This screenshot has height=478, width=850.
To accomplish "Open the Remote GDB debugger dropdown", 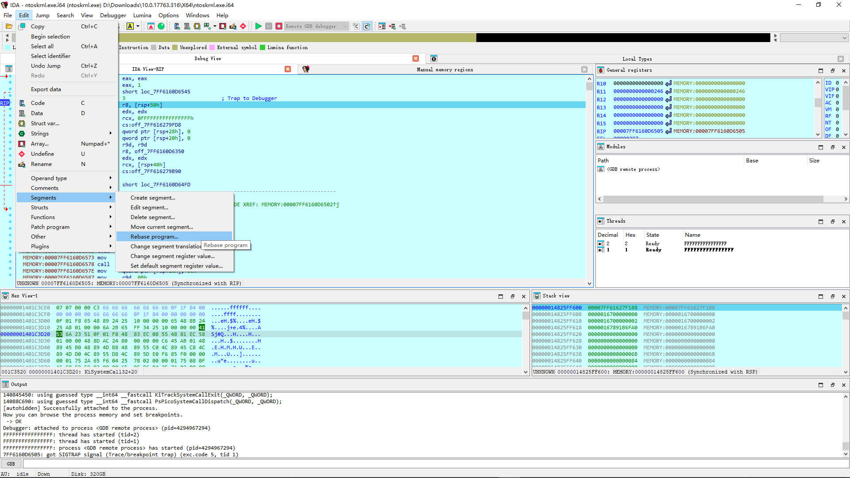I will coord(344,26).
